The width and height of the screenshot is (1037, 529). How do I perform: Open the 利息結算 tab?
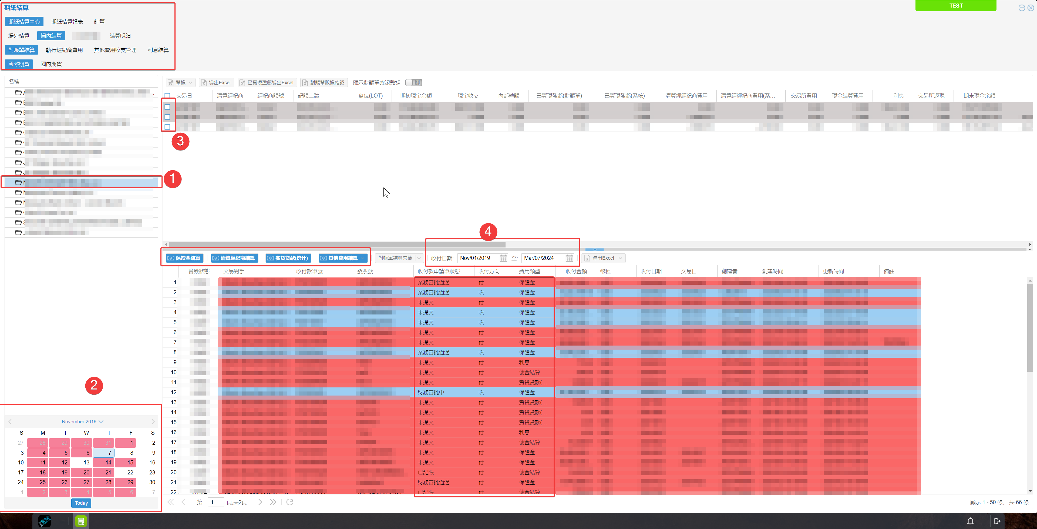click(x=158, y=50)
